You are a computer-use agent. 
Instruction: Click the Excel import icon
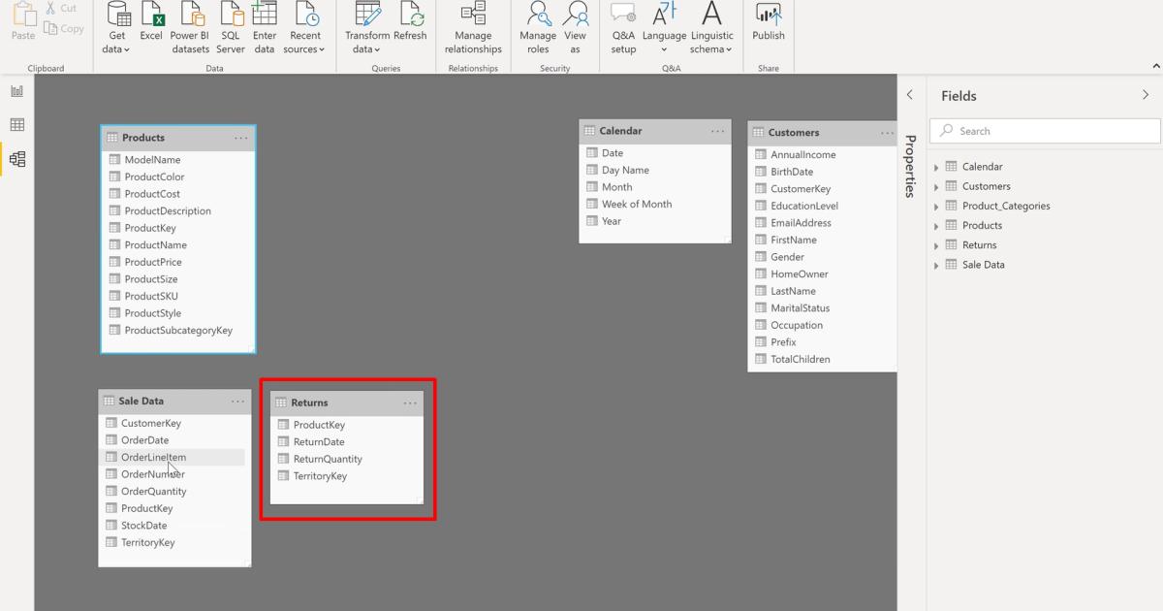151,24
